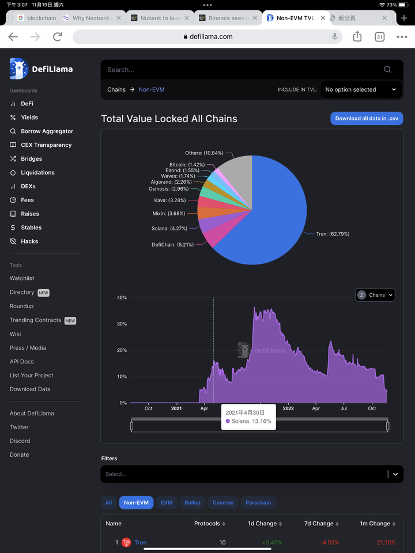The width and height of the screenshot is (415, 553).
Task: Click the right handle of chart range slider
Action: click(388, 426)
